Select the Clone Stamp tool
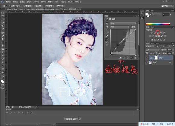This screenshot has width=175, height=126. [x=2, y=39]
